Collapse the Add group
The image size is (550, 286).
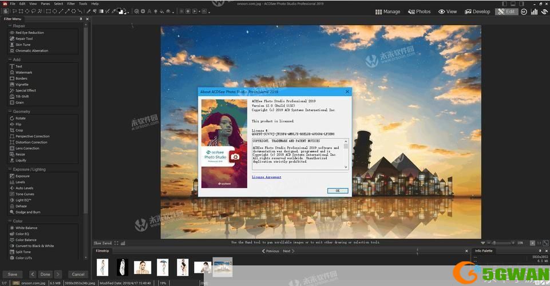[x=10, y=59]
